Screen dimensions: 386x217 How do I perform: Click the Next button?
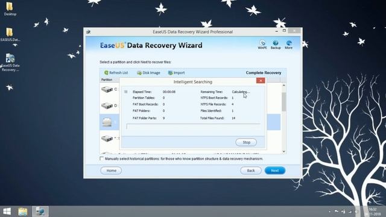[x=275, y=171]
